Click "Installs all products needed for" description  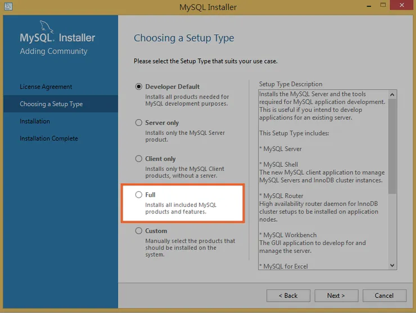pyautogui.click(x=187, y=100)
